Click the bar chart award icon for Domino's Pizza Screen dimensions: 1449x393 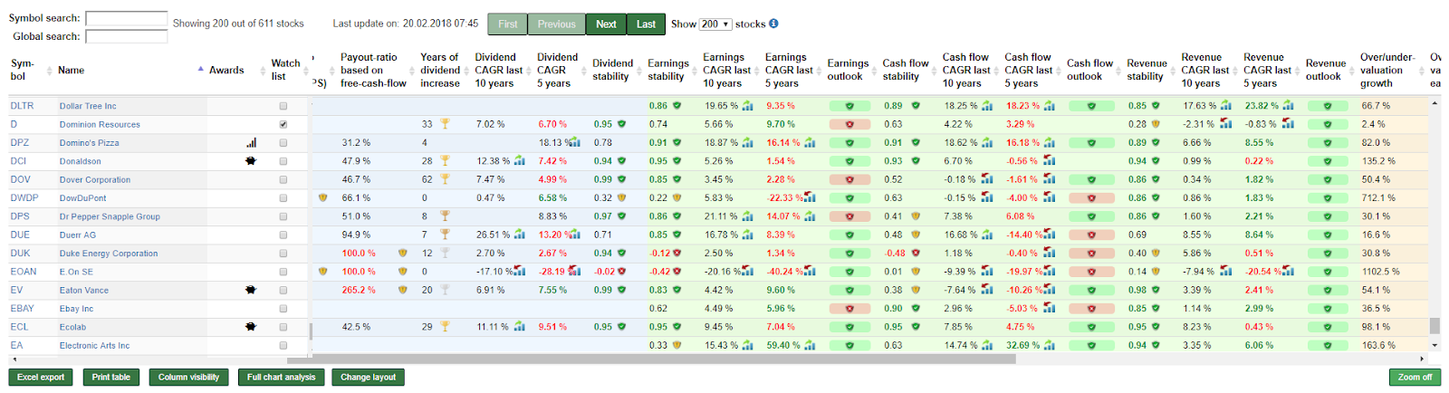[251, 143]
